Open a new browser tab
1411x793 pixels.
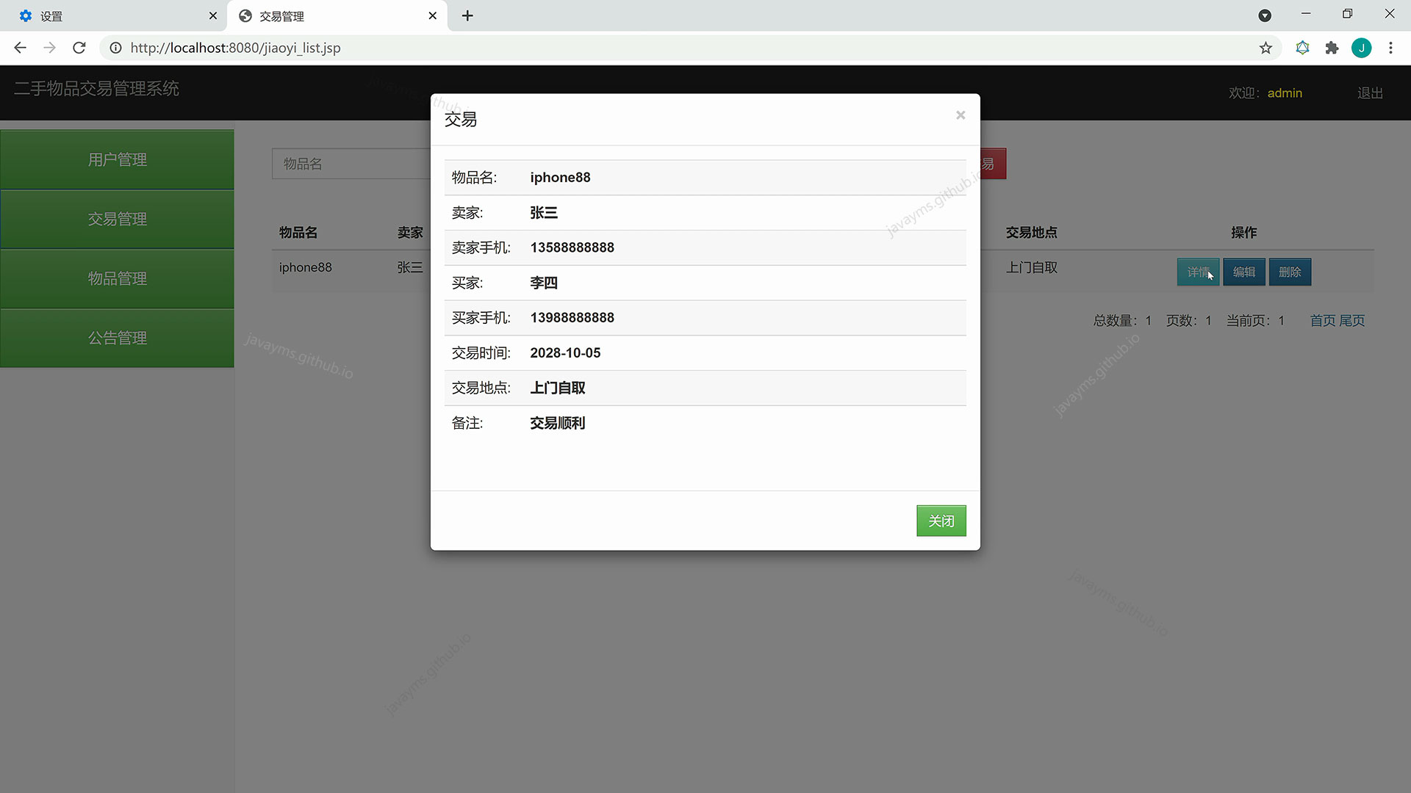pyautogui.click(x=467, y=15)
